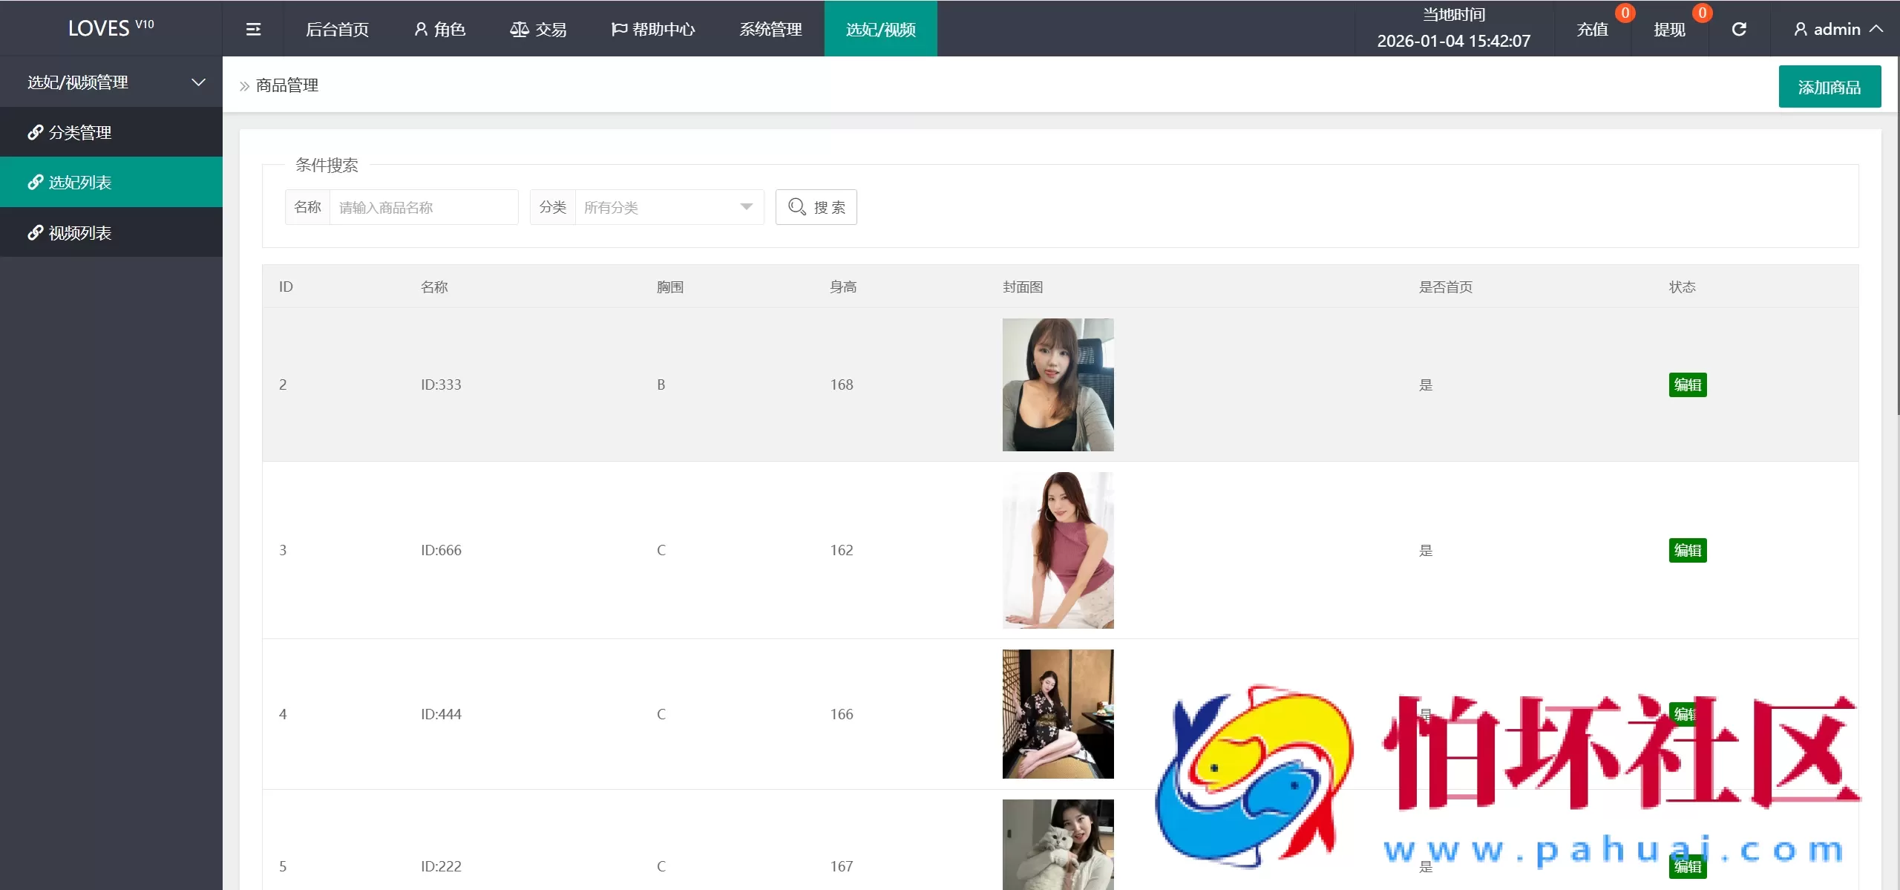Navigate to 后台首页

pyautogui.click(x=337, y=28)
